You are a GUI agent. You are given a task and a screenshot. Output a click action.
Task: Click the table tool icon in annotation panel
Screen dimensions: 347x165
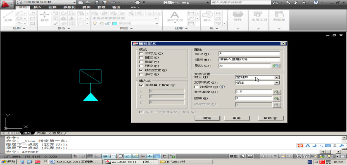[191, 24]
